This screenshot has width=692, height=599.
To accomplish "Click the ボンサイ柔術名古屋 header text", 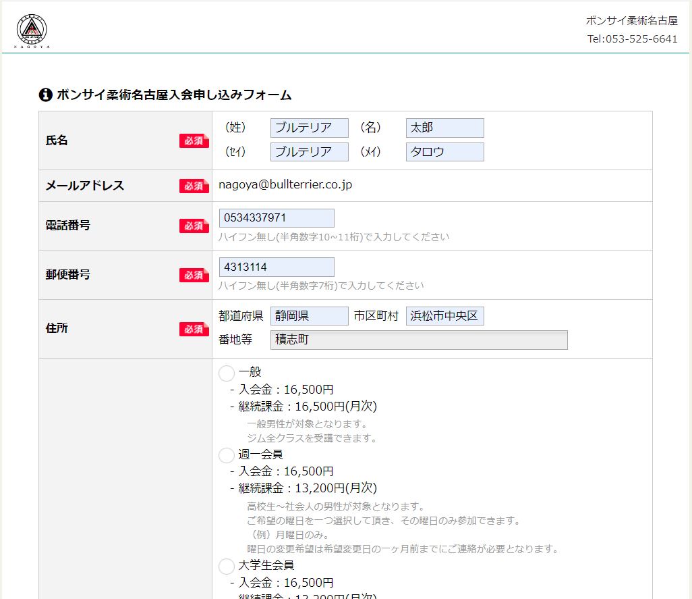I will (x=631, y=20).
